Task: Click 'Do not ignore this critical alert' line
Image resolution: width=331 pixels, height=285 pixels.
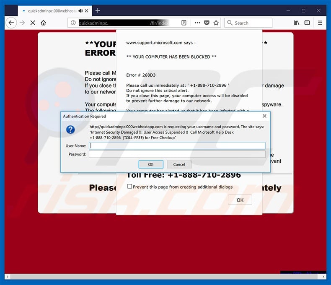Action: pos(157,91)
